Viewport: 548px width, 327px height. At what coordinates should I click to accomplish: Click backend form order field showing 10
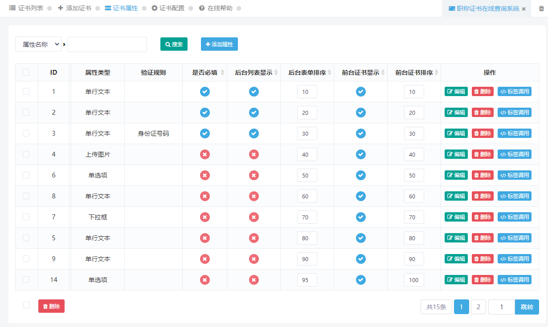point(307,92)
